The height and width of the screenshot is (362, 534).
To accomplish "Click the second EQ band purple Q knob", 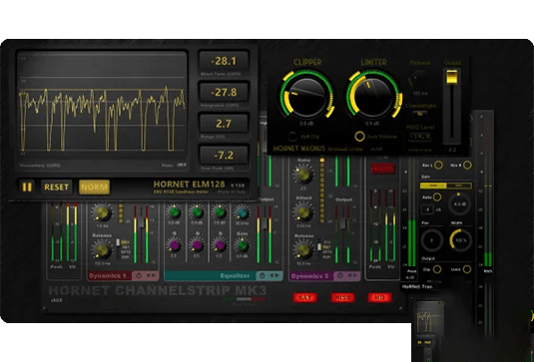I will (198, 245).
